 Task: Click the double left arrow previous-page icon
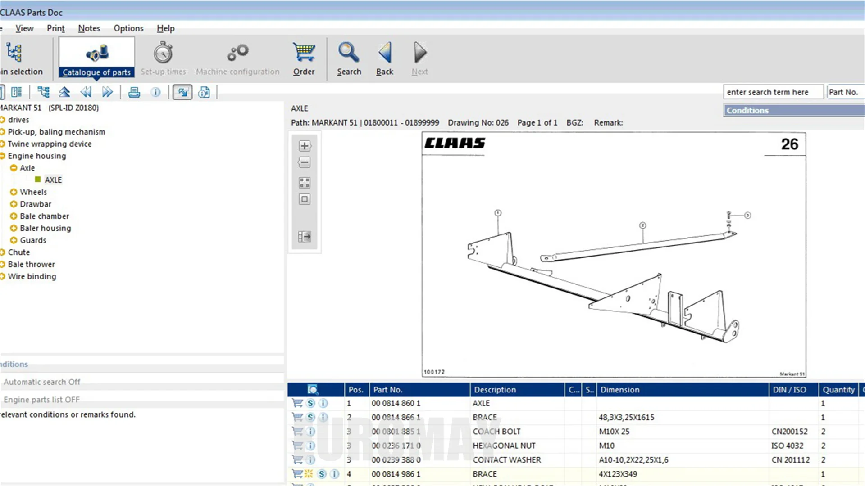[86, 92]
